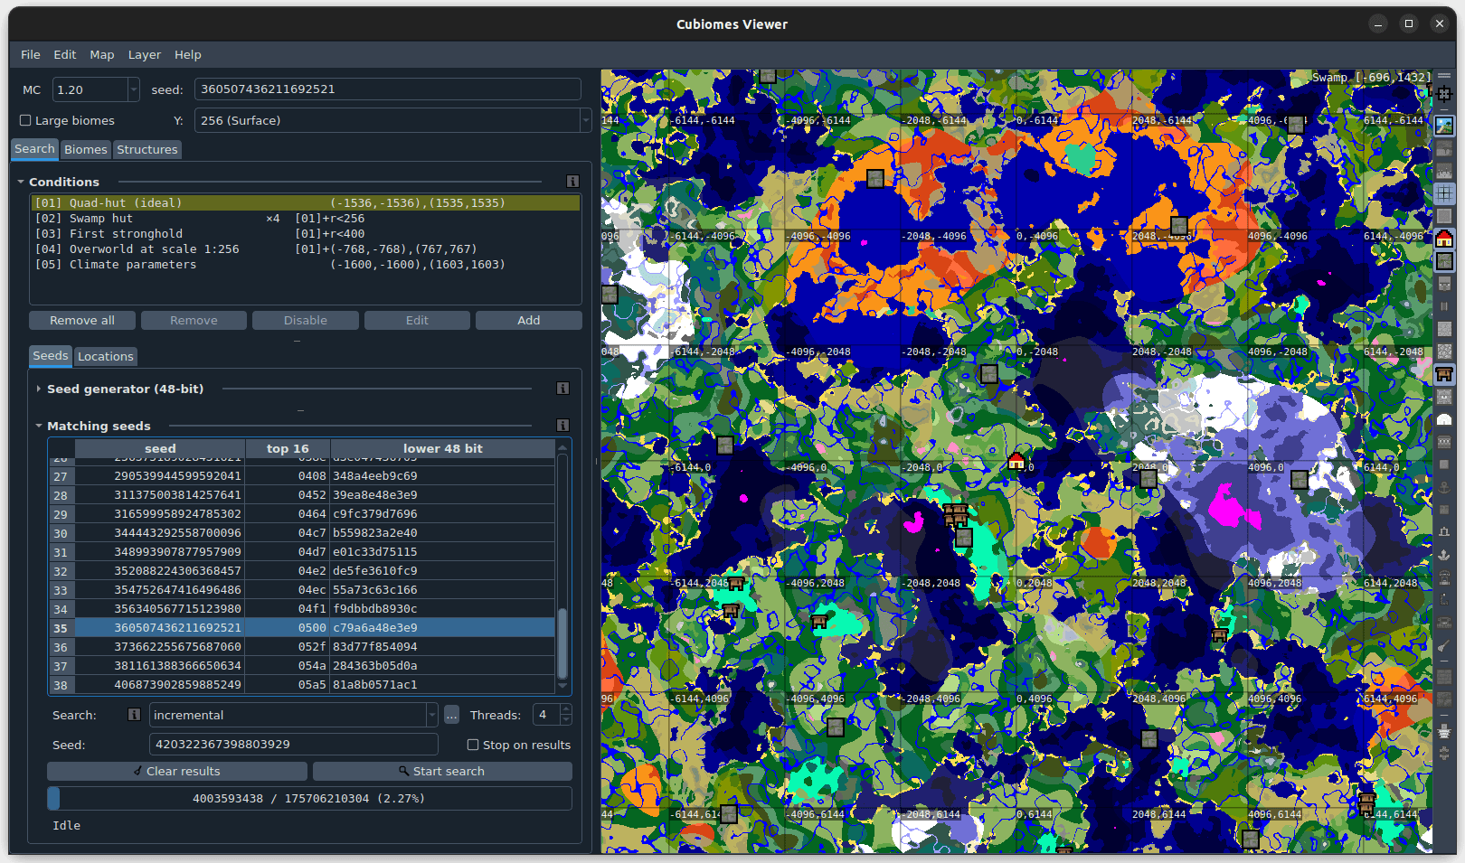
Task: Expand Seed generator (48-bit) section
Action: (x=38, y=389)
